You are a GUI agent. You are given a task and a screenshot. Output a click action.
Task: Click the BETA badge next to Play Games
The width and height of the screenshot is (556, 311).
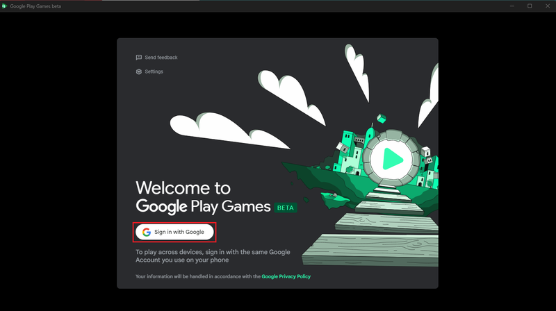coord(286,208)
